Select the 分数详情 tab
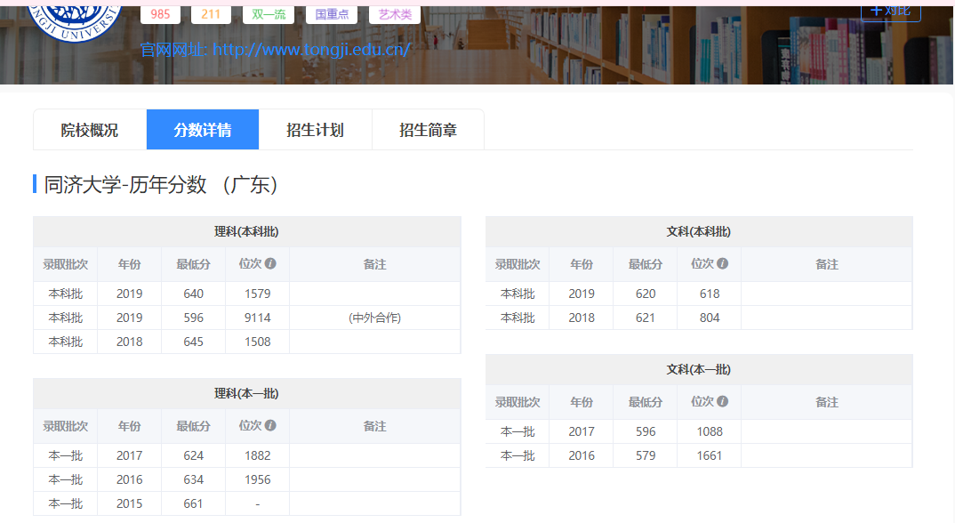955x523 pixels. [x=203, y=129]
